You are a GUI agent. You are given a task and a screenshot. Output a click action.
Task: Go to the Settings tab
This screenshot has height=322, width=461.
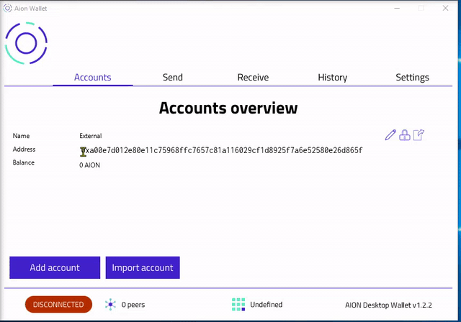(412, 78)
